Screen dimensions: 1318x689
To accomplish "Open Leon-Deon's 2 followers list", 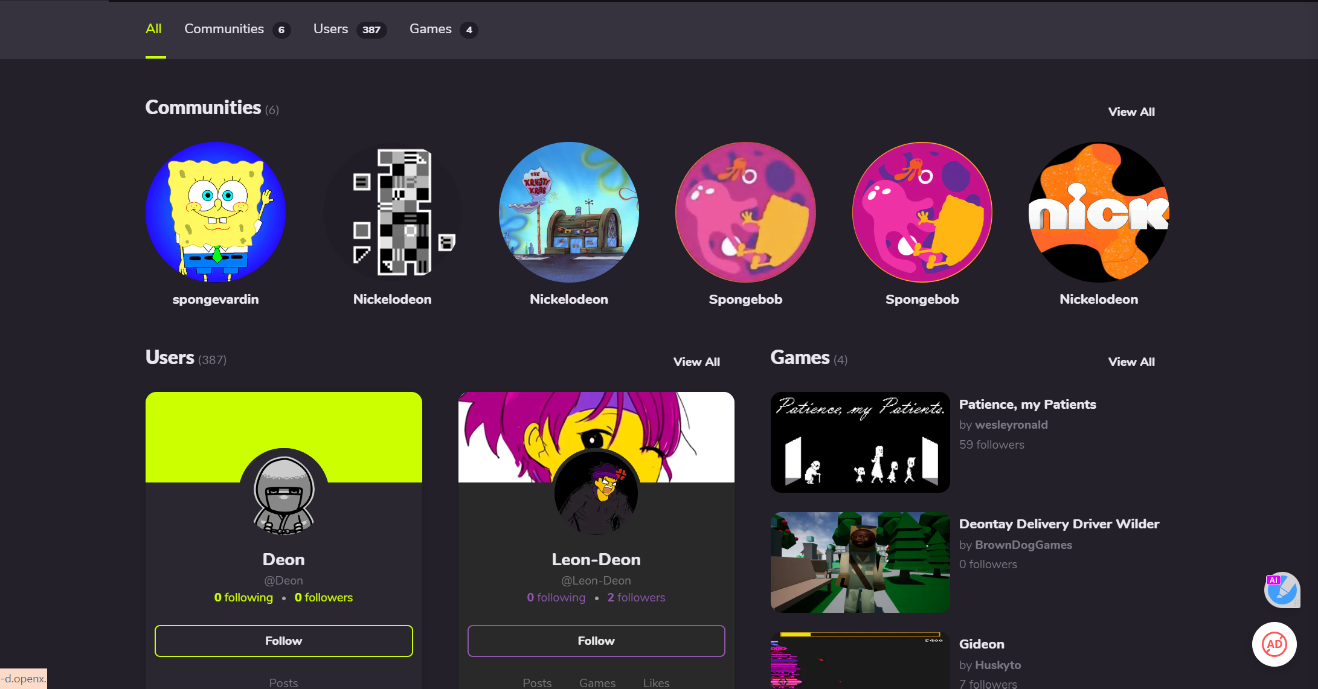I will point(635,597).
